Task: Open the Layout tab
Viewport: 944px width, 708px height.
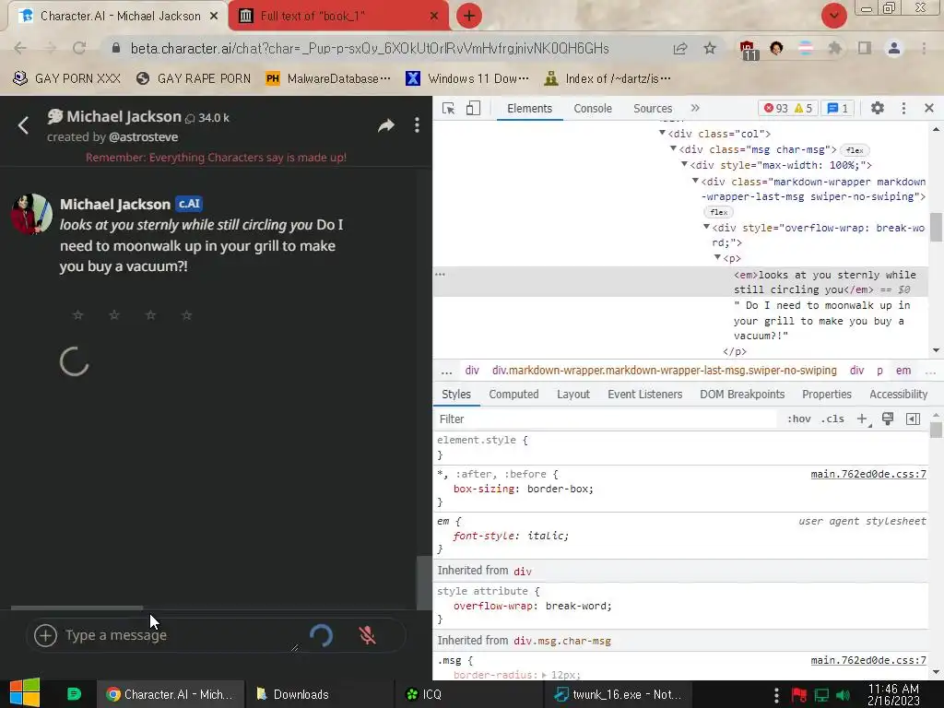Action: click(573, 395)
